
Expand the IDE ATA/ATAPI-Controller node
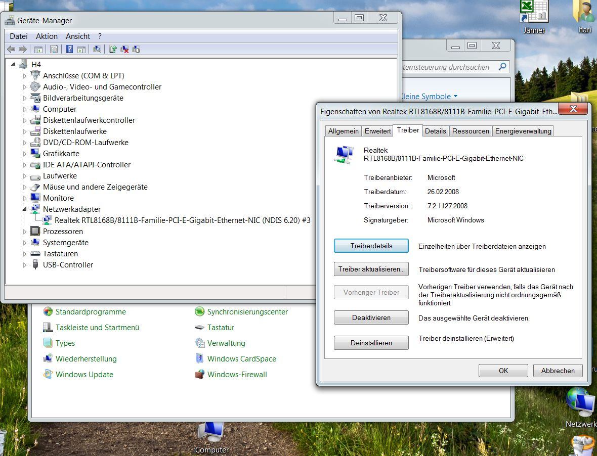coord(24,165)
